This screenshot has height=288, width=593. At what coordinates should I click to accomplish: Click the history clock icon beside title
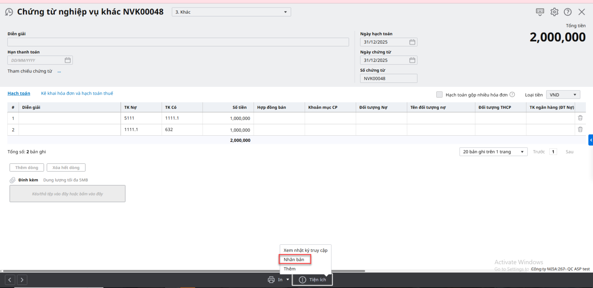pyautogui.click(x=9, y=12)
